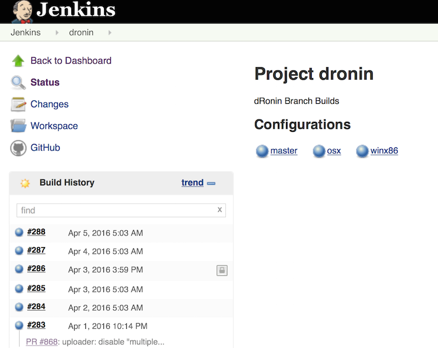Open Jenkins breadcrumb link
The height and width of the screenshot is (348, 438).
tap(26, 33)
